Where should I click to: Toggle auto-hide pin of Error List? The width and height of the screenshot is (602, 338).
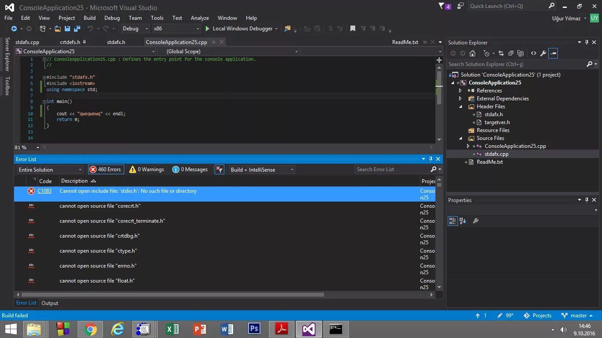(431, 159)
